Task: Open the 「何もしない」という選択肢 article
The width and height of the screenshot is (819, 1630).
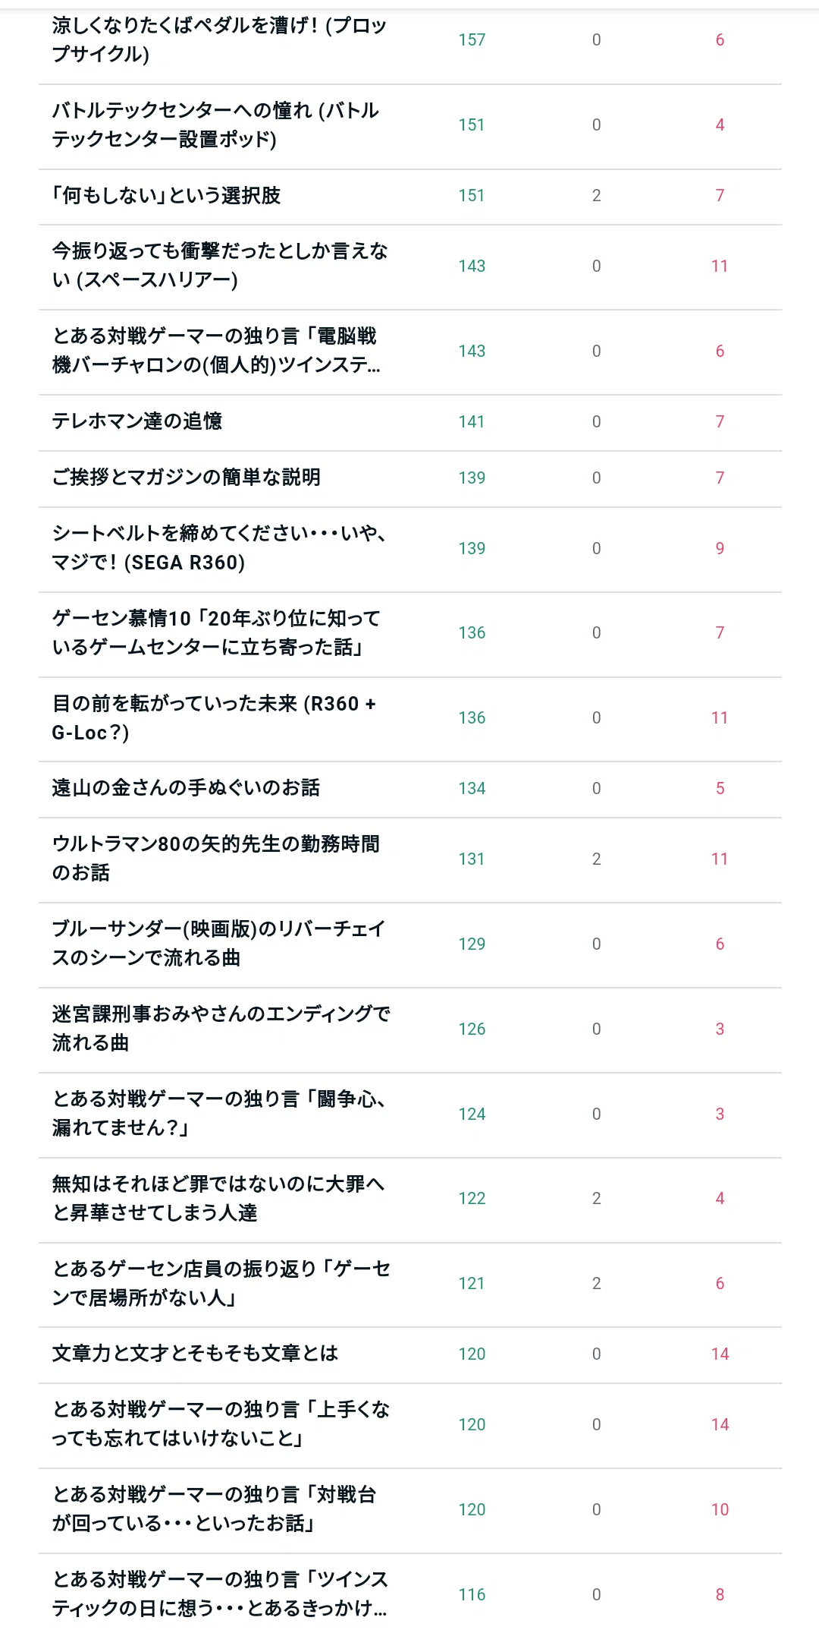Action: [166, 196]
